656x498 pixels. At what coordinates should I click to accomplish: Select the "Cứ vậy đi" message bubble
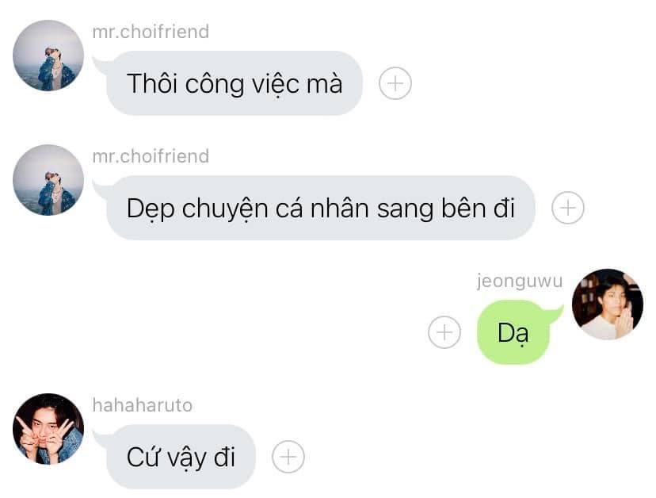181,457
